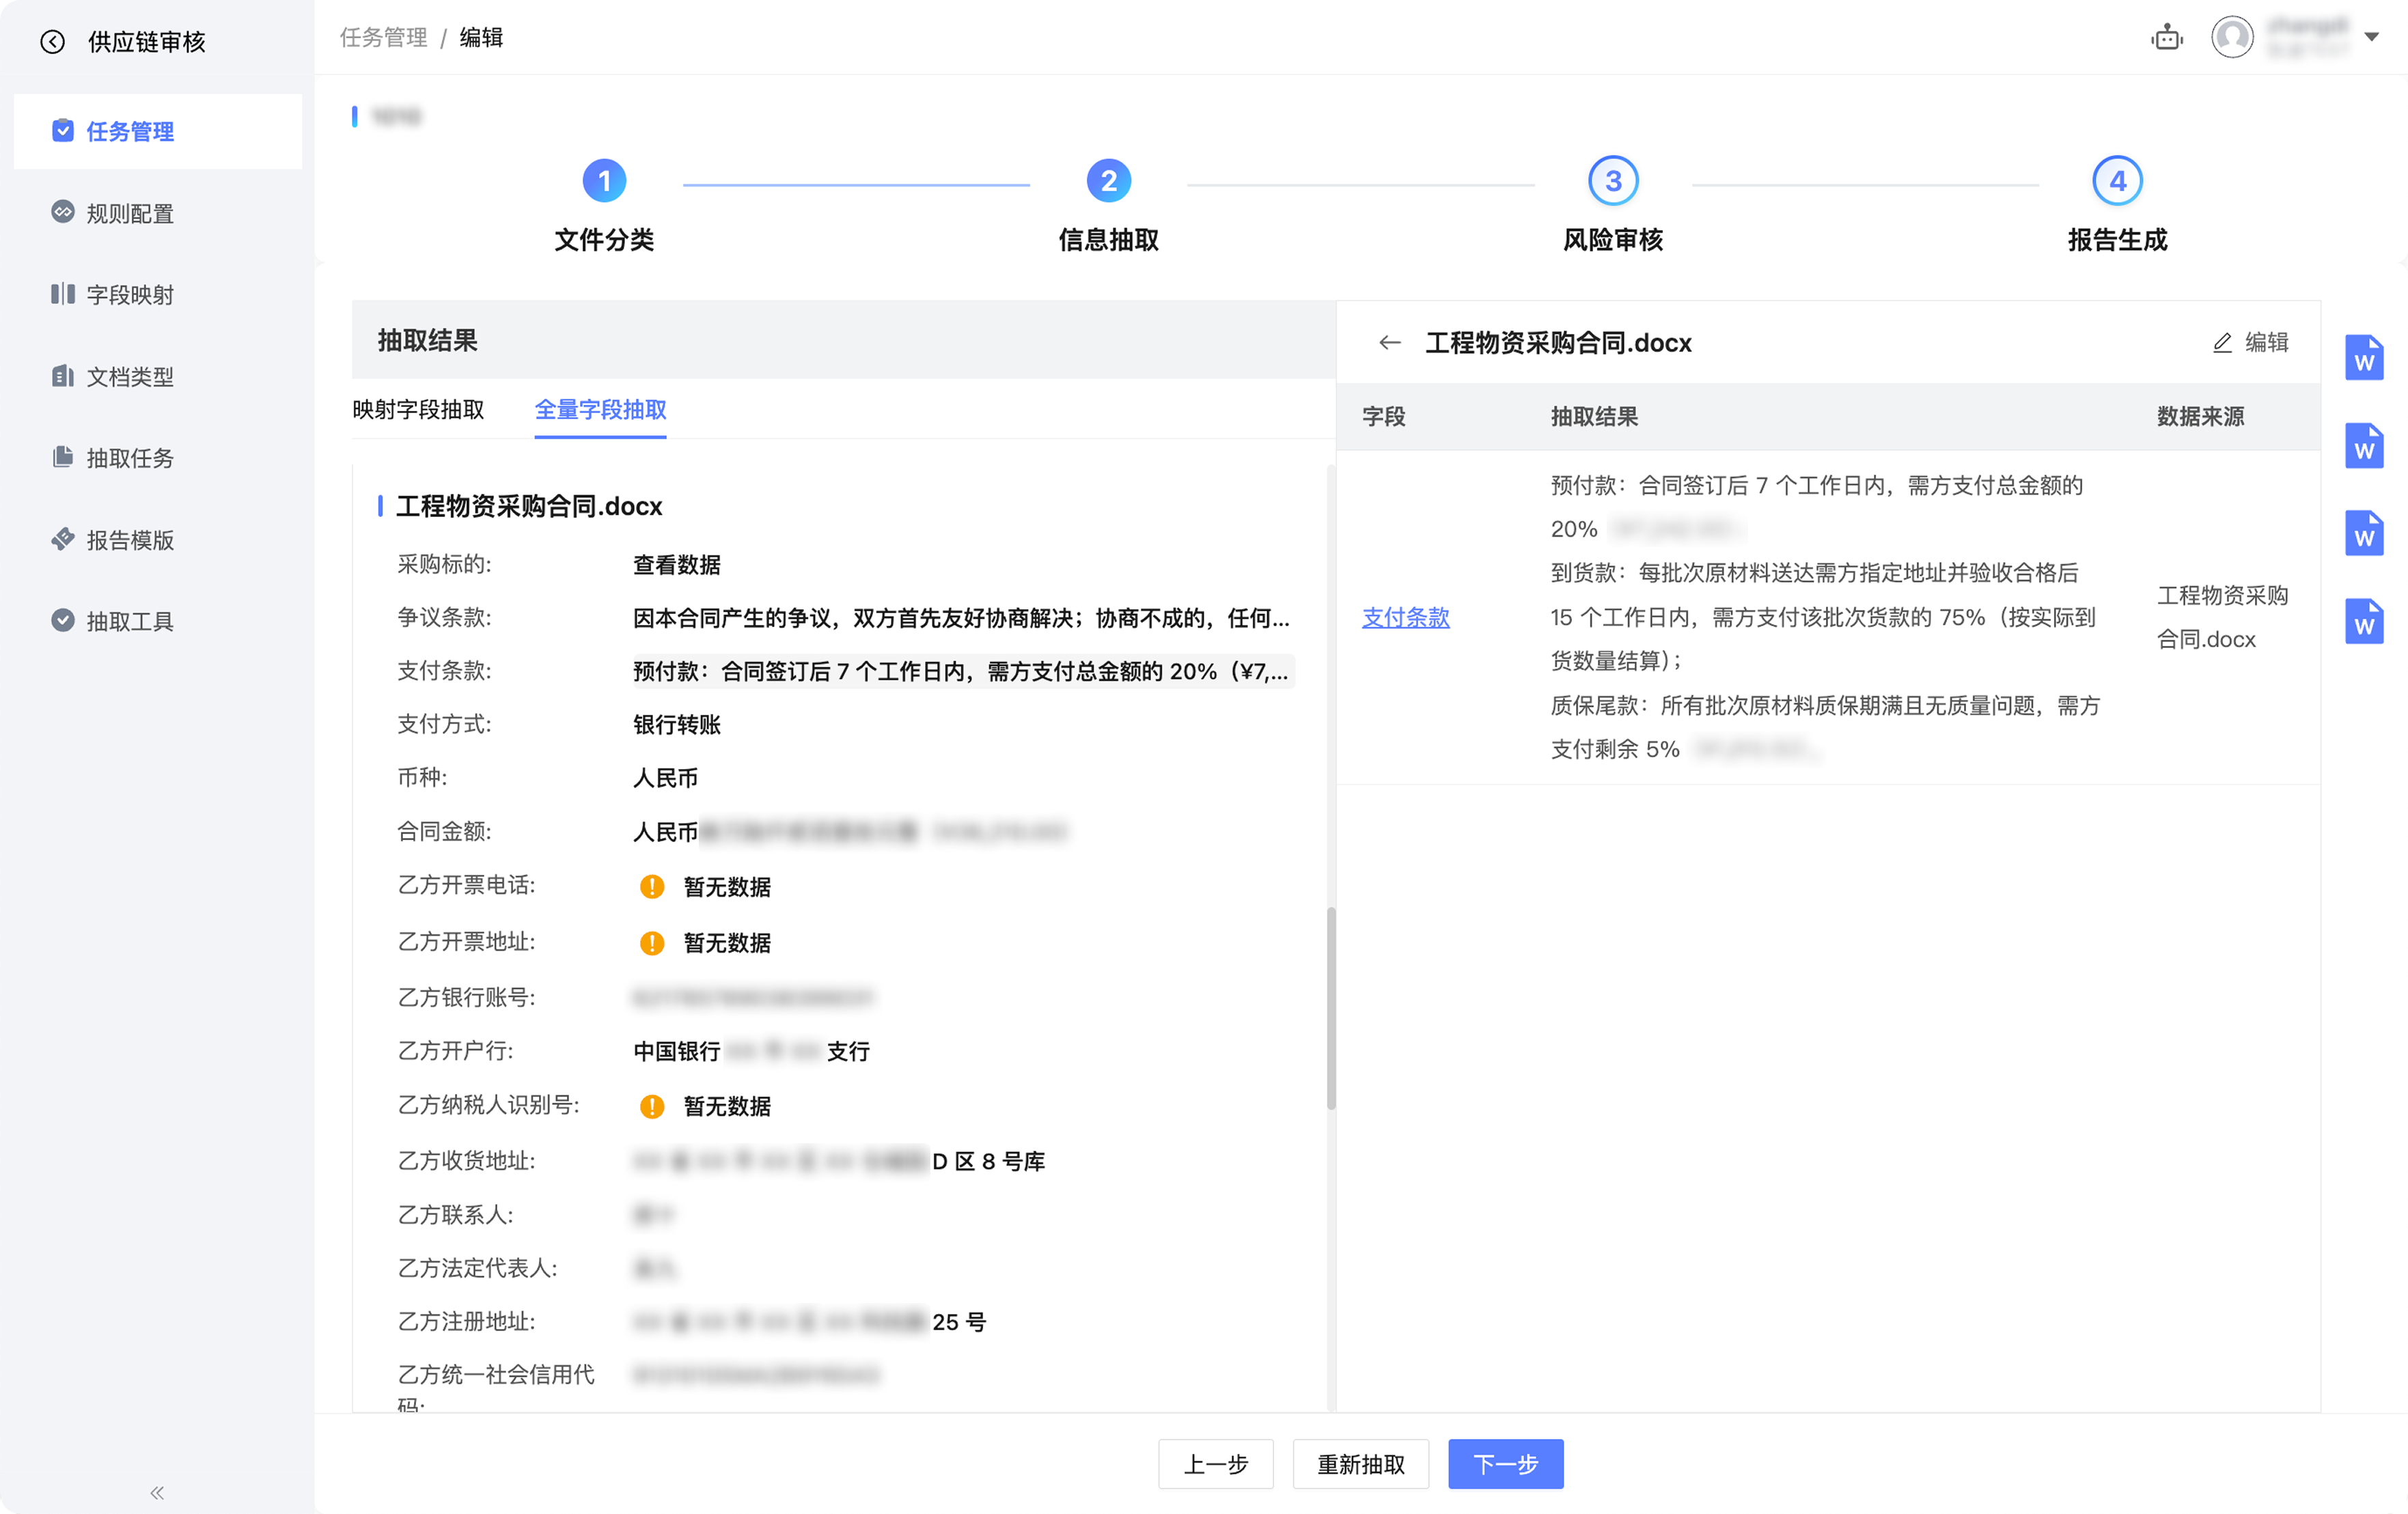The height and width of the screenshot is (1514, 2408).
Task: Switch to the 映射字段抽取 tab
Action: pos(418,410)
